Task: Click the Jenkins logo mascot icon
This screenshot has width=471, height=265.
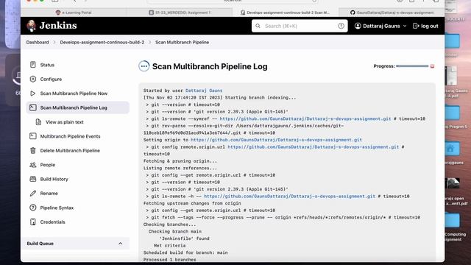Action: click(x=31, y=26)
